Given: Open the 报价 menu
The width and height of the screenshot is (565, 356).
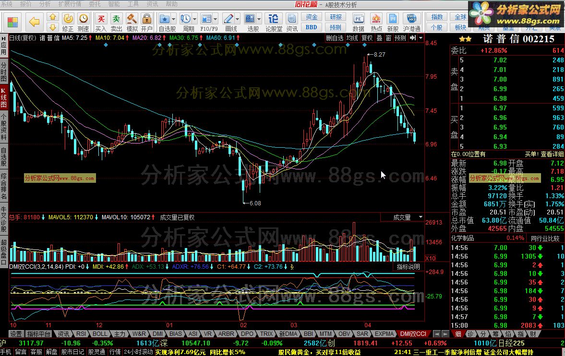Looking at the screenshot, I should coord(25,4).
